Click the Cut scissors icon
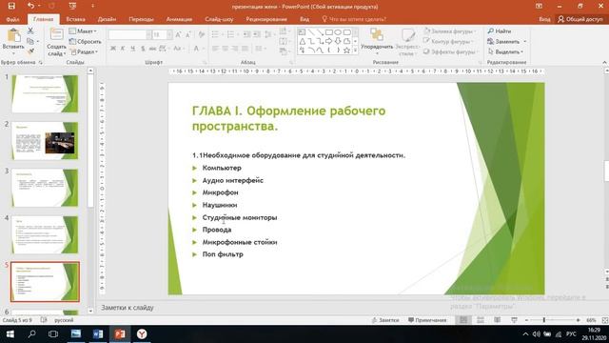Screen dimensions: 609x343 tap(30, 30)
